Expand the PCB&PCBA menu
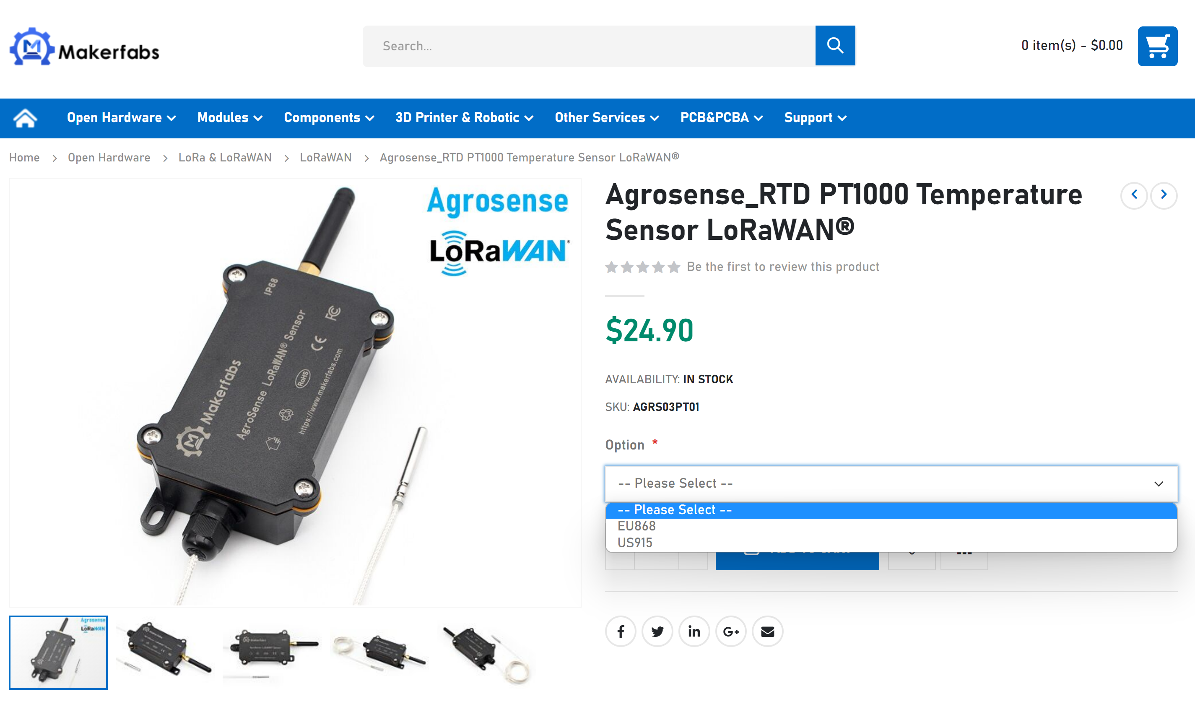Screen dimensions: 1195x712 722,118
